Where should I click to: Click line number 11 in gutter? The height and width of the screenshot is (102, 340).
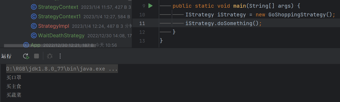[x=142, y=23]
